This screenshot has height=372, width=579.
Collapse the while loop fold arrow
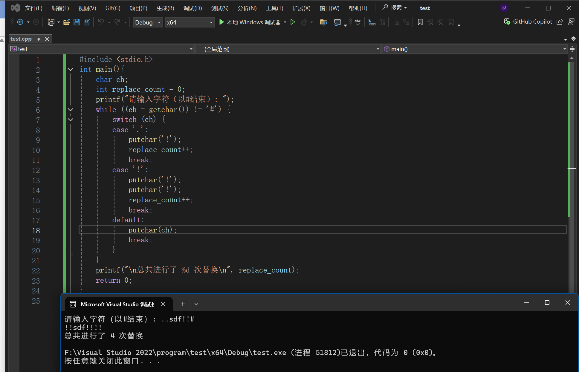71,109
